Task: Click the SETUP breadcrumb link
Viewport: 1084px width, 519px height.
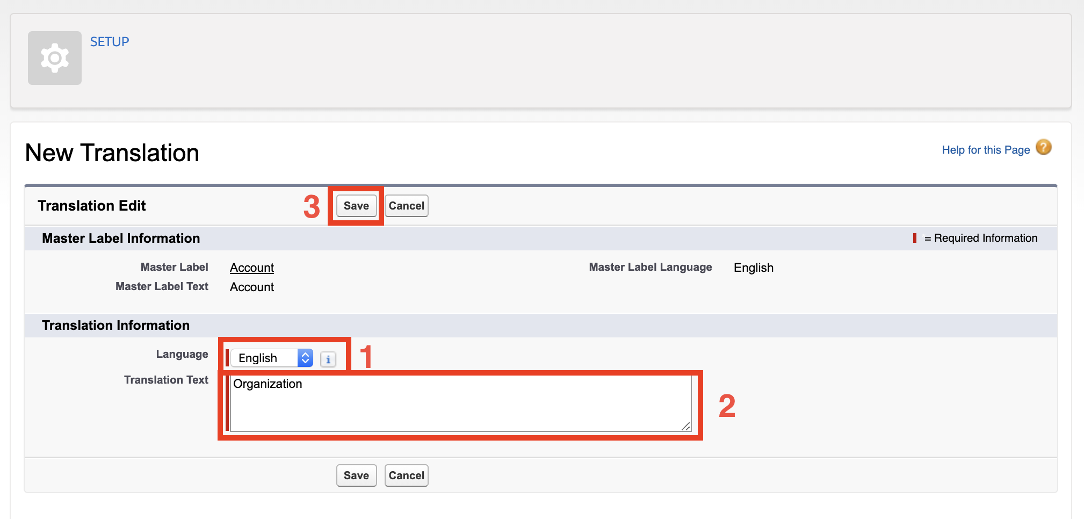Action: pos(109,41)
